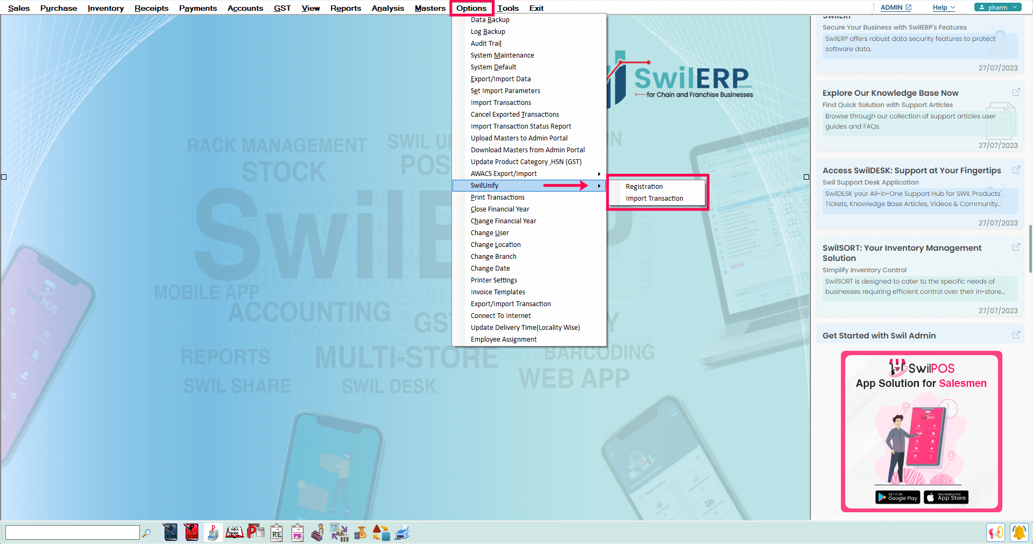Tap the App Store badge
This screenshot has width=1033, height=544.
tap(946, 497)
